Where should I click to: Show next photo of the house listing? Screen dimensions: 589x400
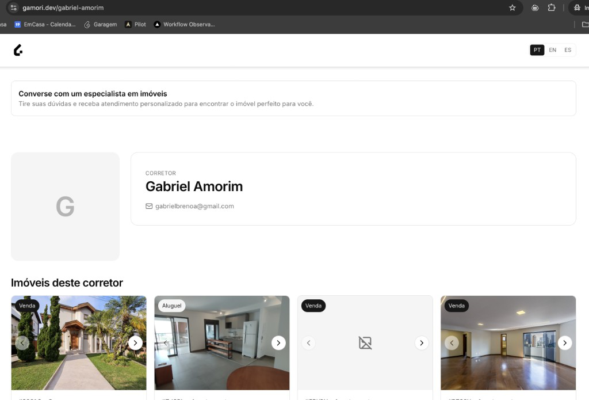(135, 343)
